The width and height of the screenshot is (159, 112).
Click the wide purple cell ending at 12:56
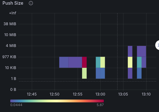(75, 62)
